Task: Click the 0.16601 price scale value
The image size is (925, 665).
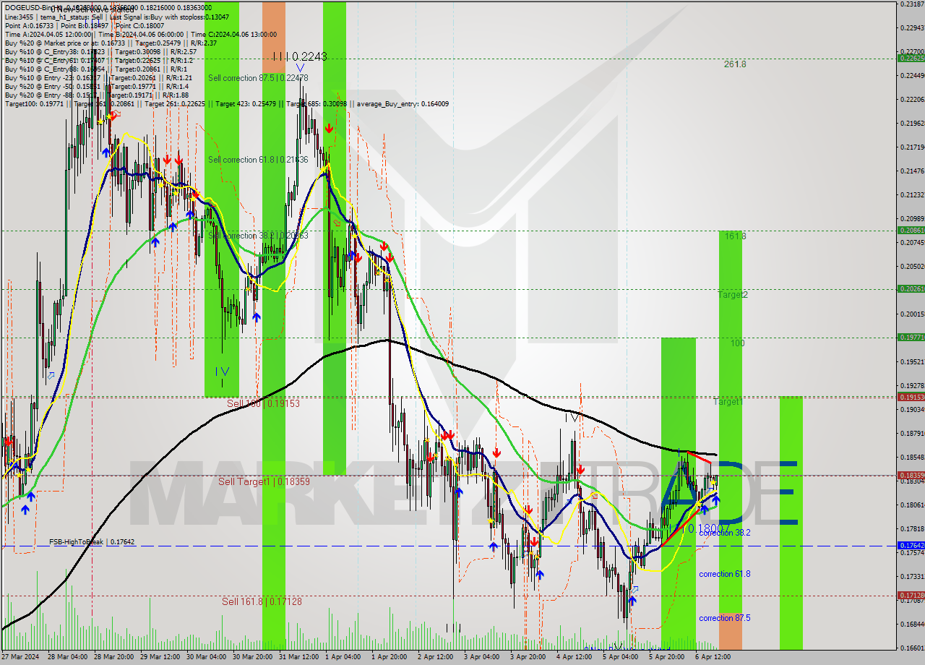Action: [x=912, y=648]
